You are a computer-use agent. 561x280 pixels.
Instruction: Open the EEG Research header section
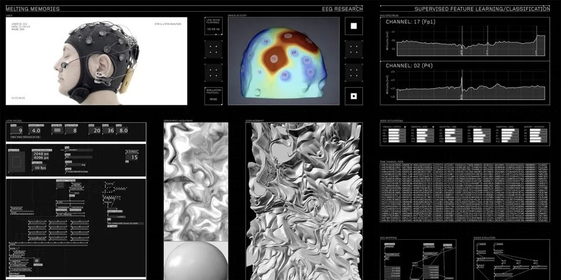(342, 9)
